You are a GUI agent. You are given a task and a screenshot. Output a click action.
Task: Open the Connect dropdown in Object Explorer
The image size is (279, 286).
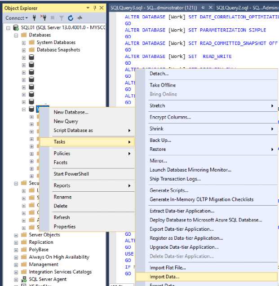click(x=17, y=18)
